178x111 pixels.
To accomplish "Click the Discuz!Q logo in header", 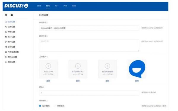I will click(16, 6).
